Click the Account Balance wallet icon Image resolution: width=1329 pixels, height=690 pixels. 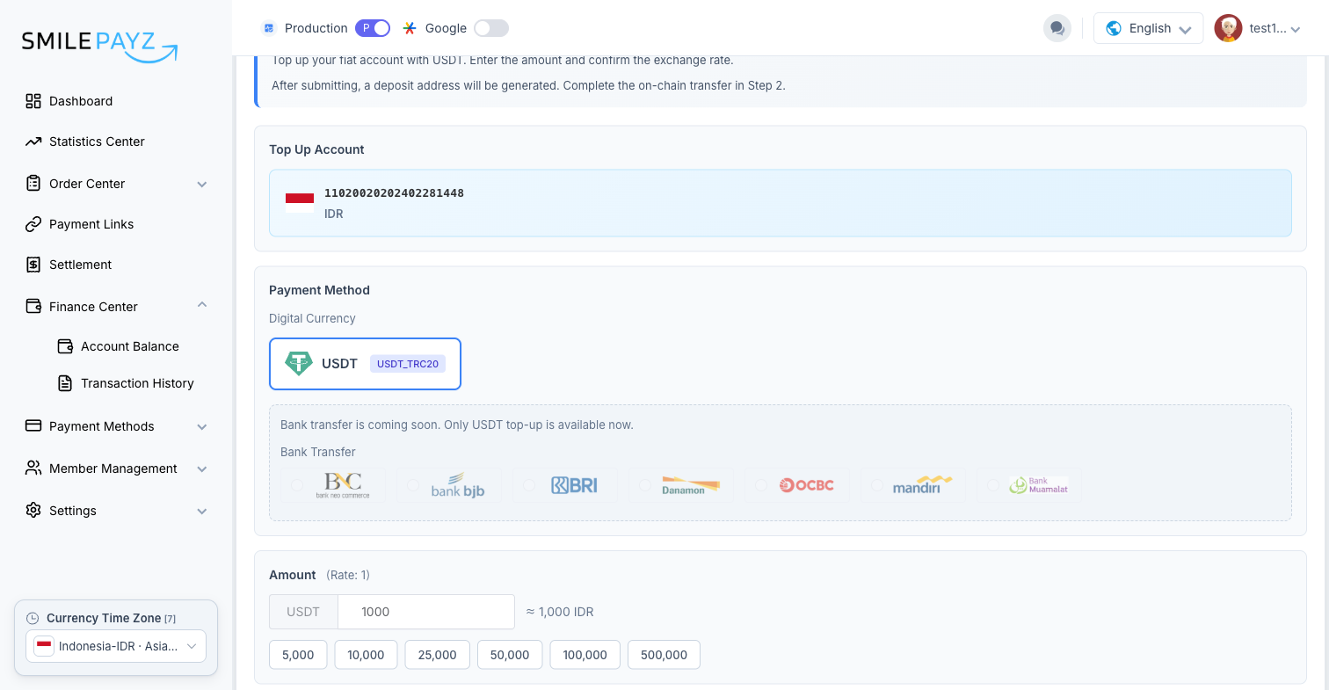click(65, 346)
